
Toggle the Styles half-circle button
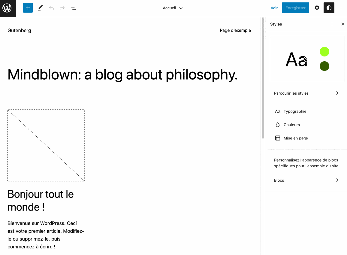point(329,8)
